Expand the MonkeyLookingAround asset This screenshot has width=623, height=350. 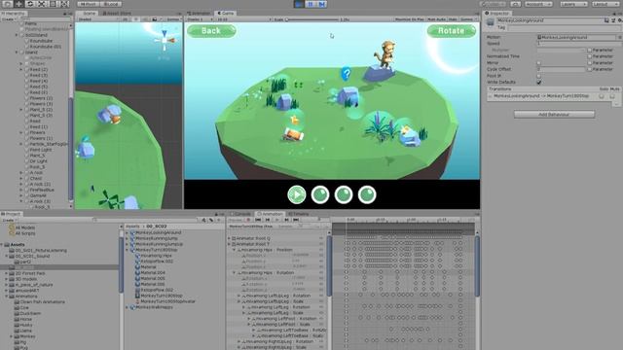coord(128,233)
